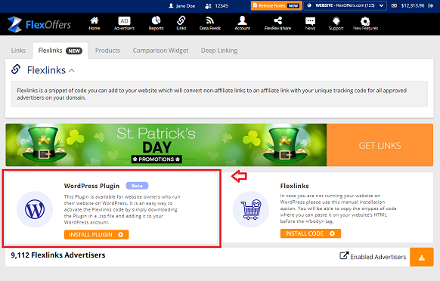440x281 pixels.
Task: Collapse the Flexlinks section chevron
Action: tap(72, 71)
